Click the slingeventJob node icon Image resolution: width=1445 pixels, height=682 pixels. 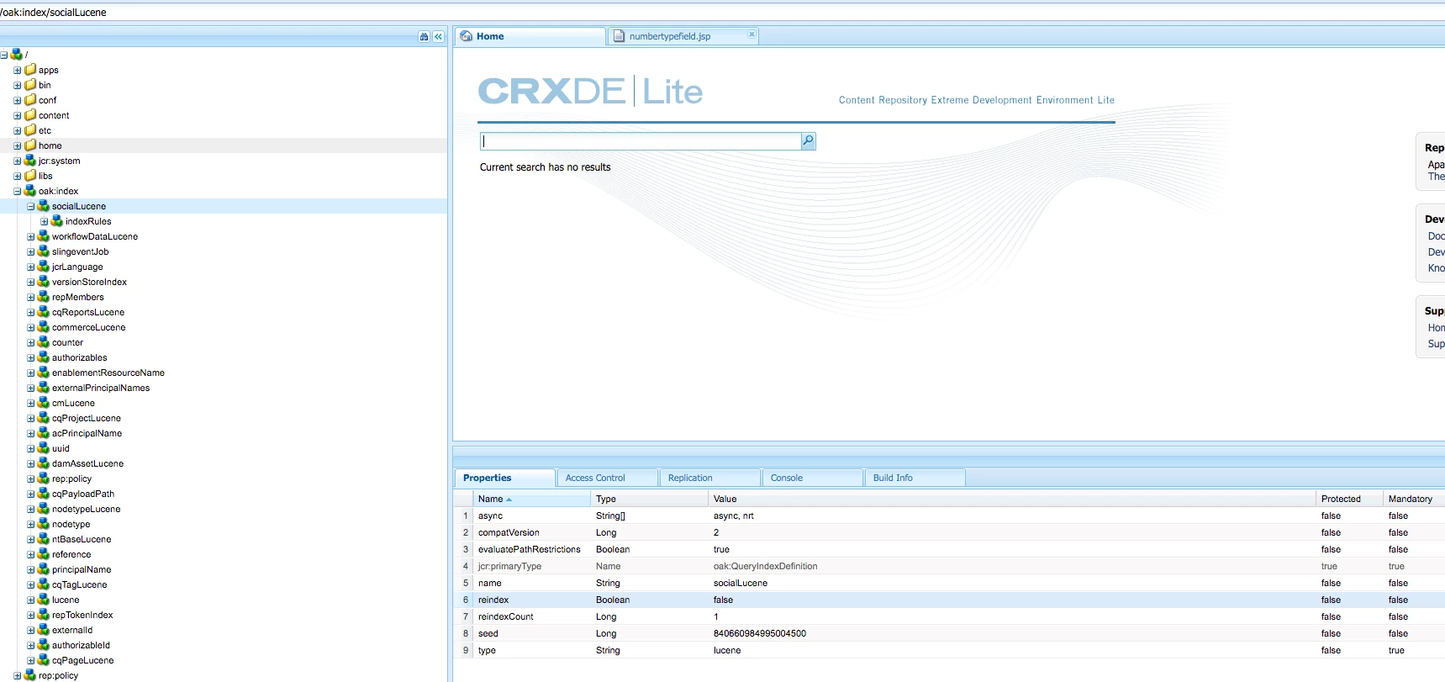[44, 251]
